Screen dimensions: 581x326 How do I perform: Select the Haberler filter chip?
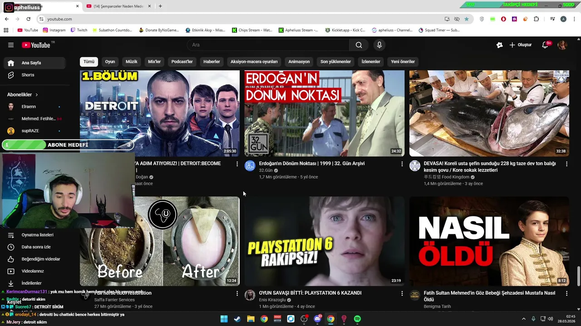point(212,62)
